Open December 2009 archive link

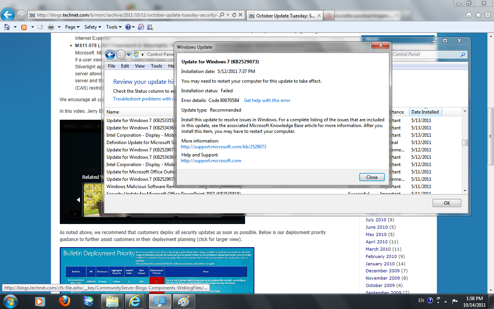coord(382,271)
